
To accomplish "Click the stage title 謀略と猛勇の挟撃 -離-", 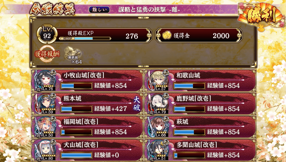I will coord(149,10).
